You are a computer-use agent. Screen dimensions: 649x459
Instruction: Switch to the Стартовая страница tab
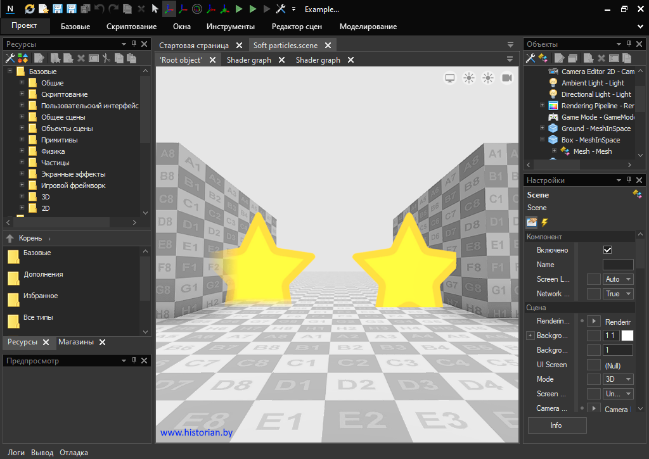(194, 46)
